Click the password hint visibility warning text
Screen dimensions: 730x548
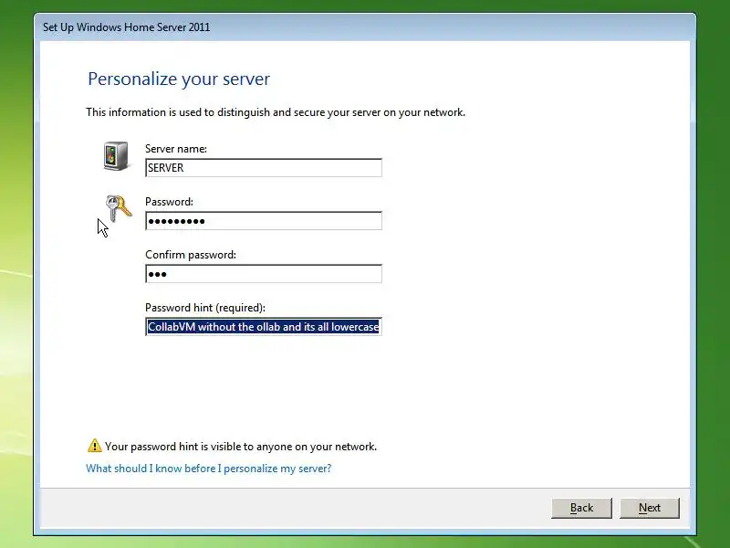[x=241, y=447]
